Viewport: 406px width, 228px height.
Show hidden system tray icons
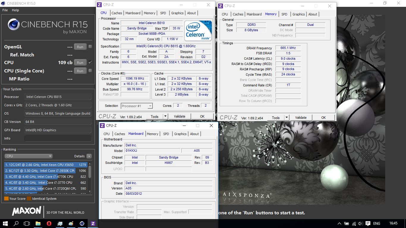(339, 224)
